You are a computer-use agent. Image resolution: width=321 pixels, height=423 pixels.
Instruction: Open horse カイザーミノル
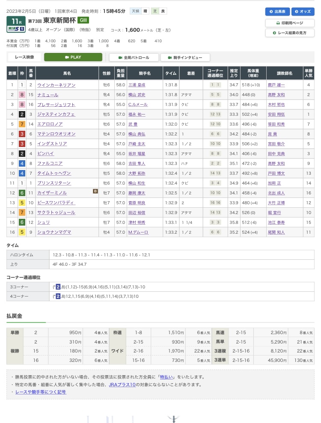(52, 193)
